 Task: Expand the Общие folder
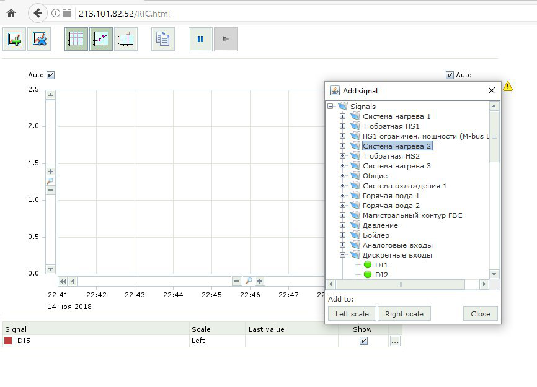(342, 176)
